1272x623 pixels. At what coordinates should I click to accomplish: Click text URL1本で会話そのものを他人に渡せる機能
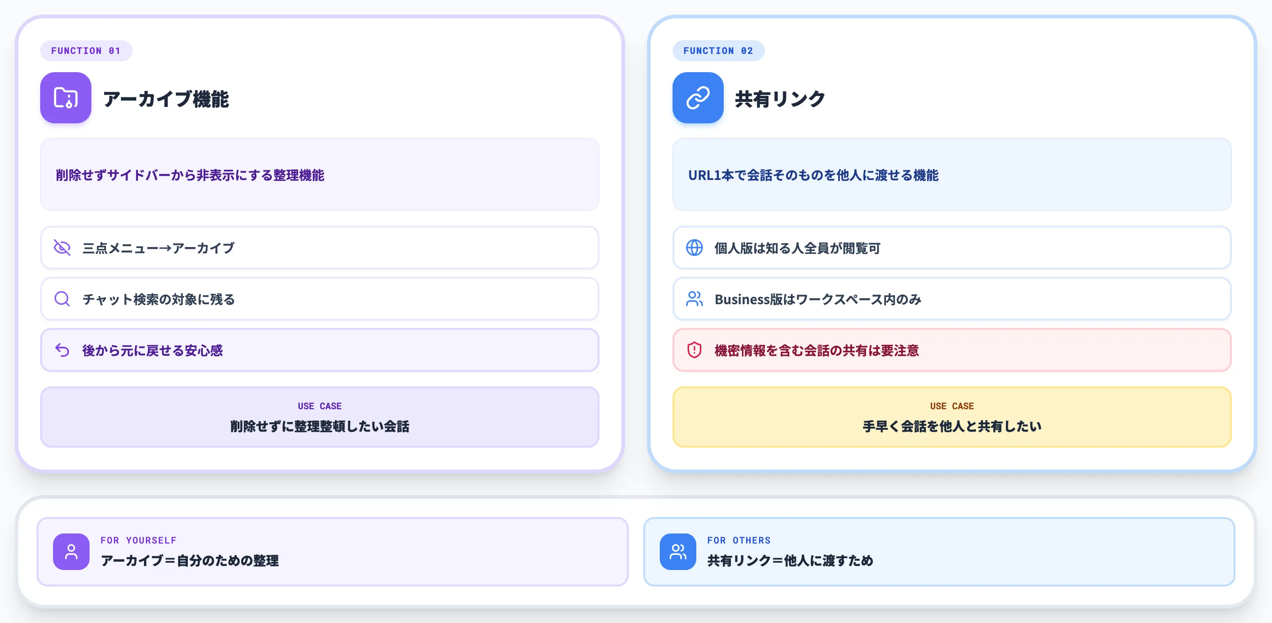[x=813, y=175]
